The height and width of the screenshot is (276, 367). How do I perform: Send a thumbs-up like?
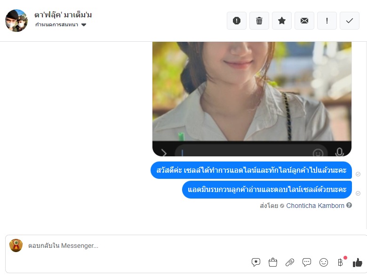[358, 262]
